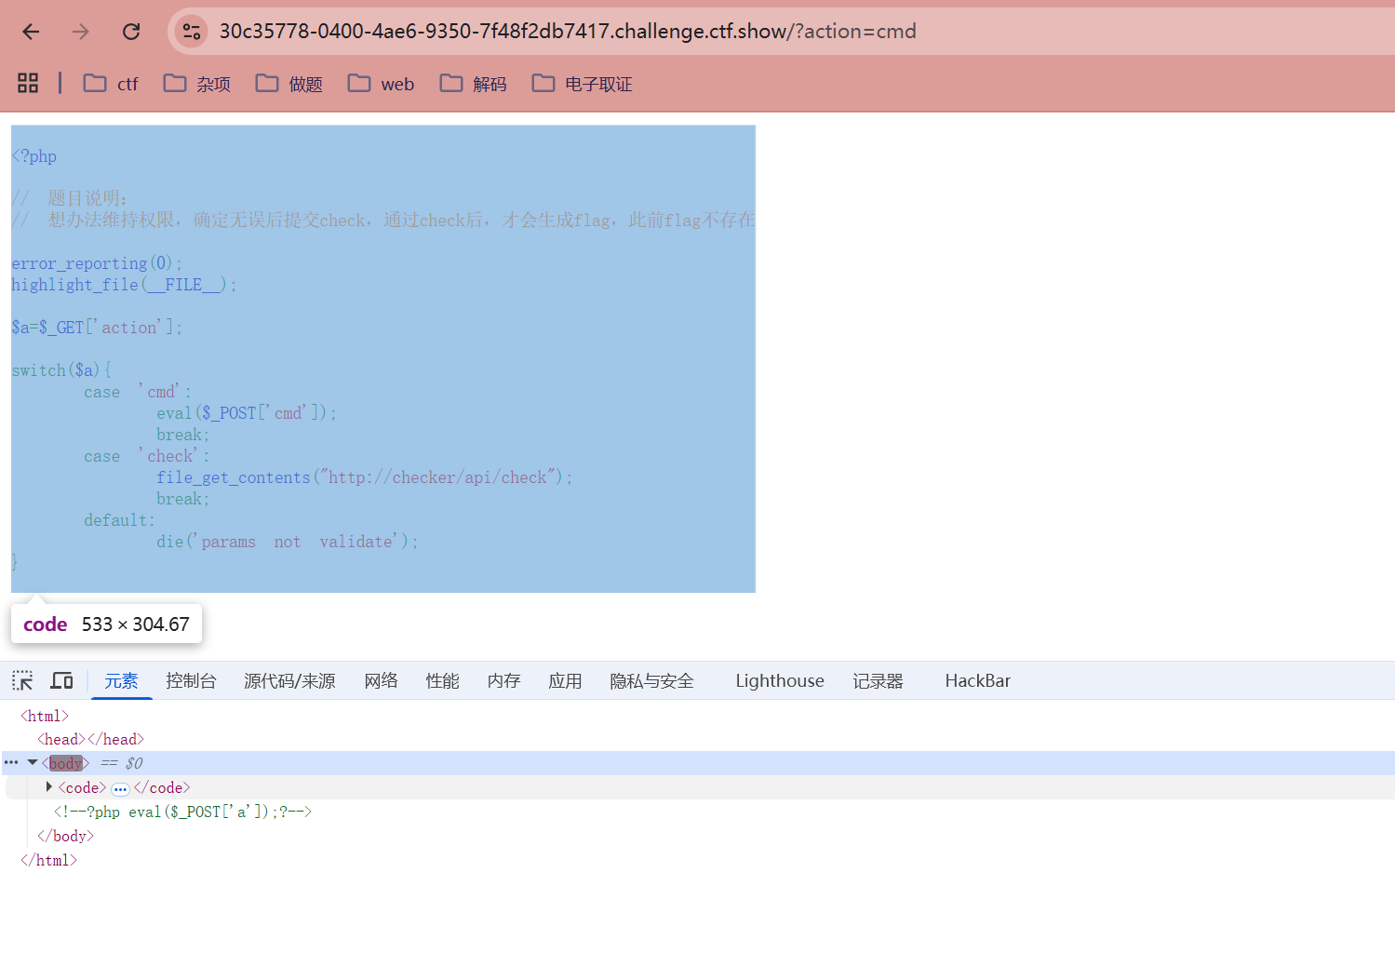Switch to the 源代码/来源 tab
Screen dimensions: 1395x953
click(x=289, y=681)
